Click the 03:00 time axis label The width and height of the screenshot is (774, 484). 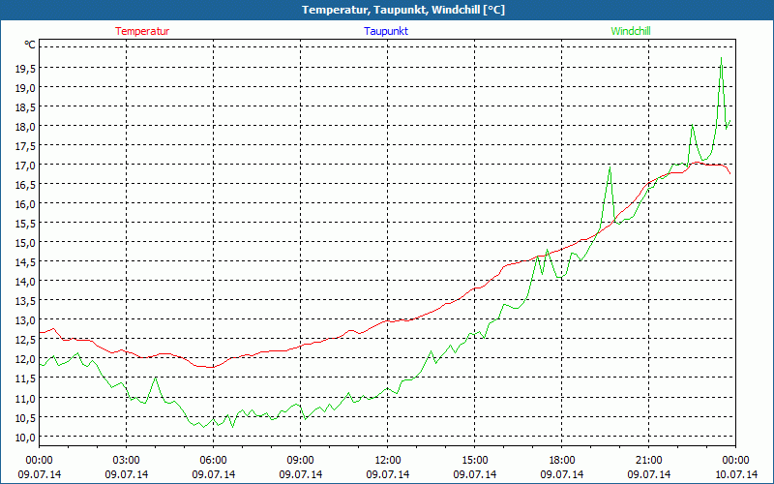pos(127,461)
